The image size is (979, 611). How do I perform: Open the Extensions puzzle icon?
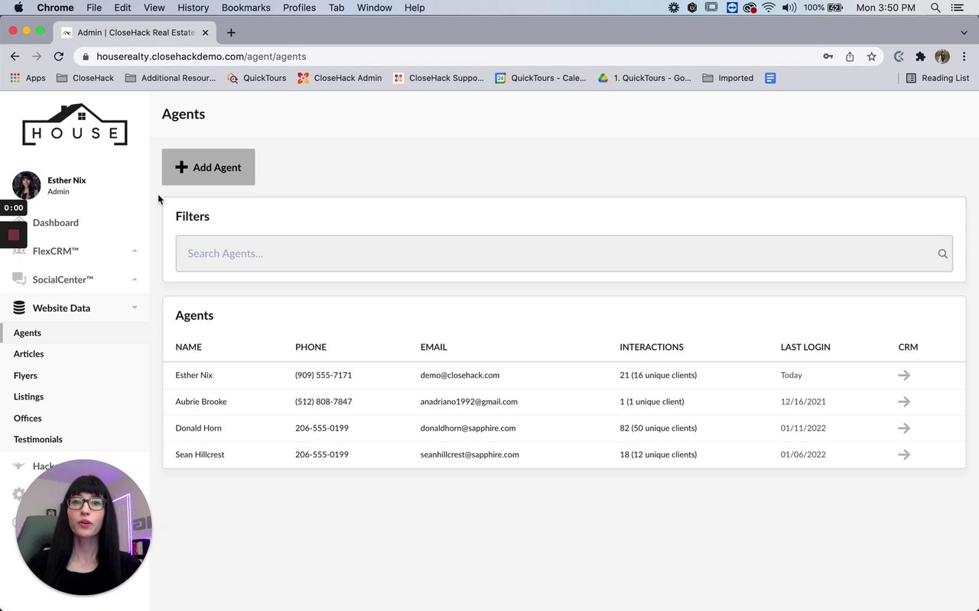coord(920,57)
